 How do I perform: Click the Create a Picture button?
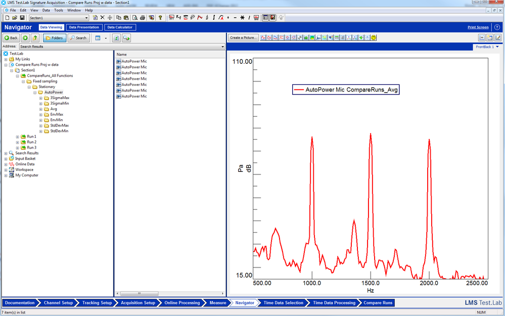click(x=243, y=38)
